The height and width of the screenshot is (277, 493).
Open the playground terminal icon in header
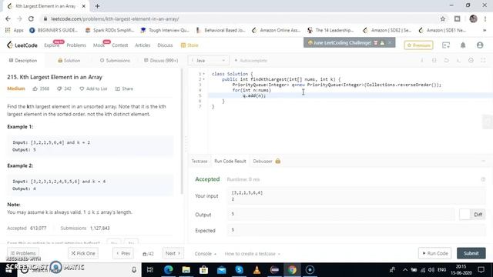(446, 45)
